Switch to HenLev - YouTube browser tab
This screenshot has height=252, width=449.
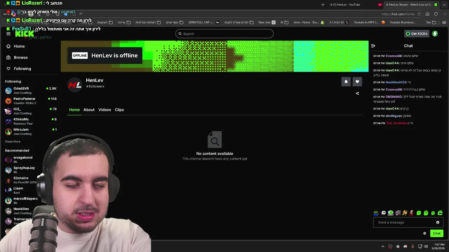click(x=356, y=5)
